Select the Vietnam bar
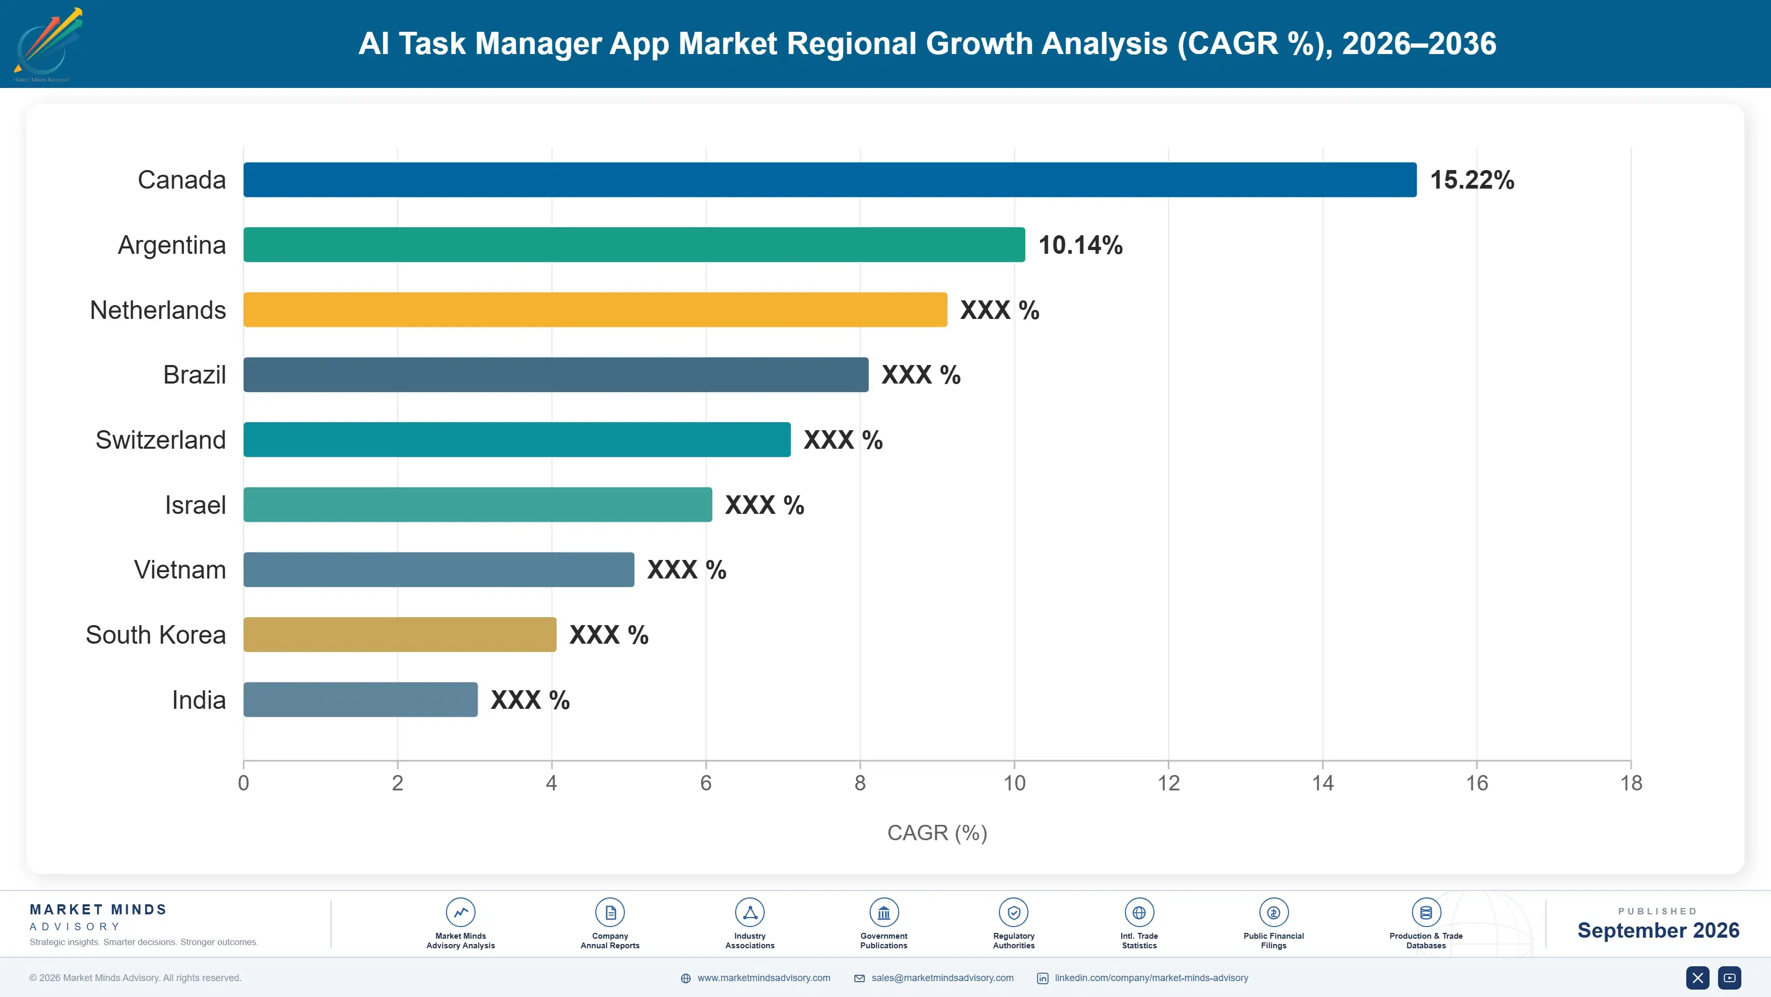Screen dimensions: 1771x997 439,569
